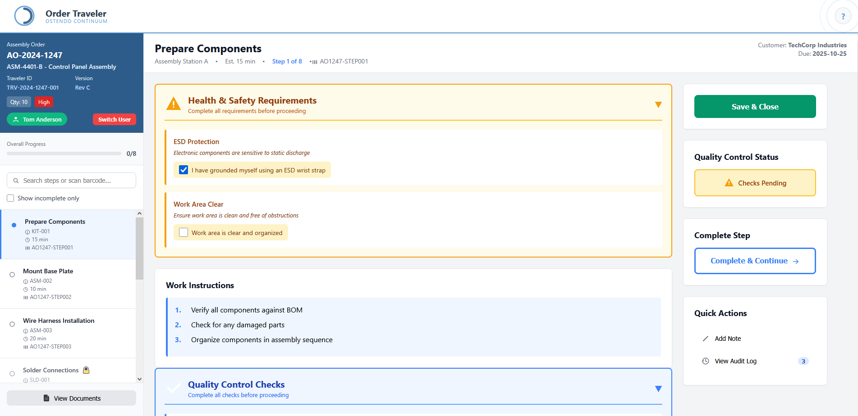Click the search magnifier icon in sidebar
The height and width of the screenshot is (416, 858).
16,181
